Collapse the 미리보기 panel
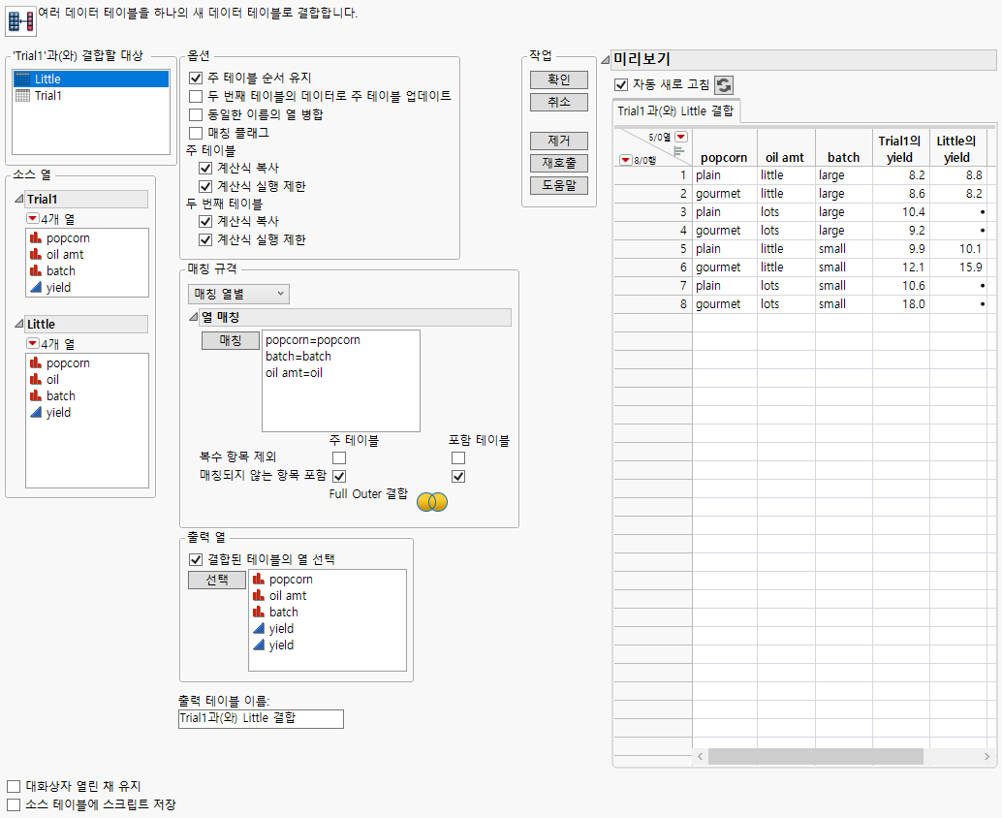Viewport: 1002px width, 818px height. pyautogui.click(x=606, y=59)
